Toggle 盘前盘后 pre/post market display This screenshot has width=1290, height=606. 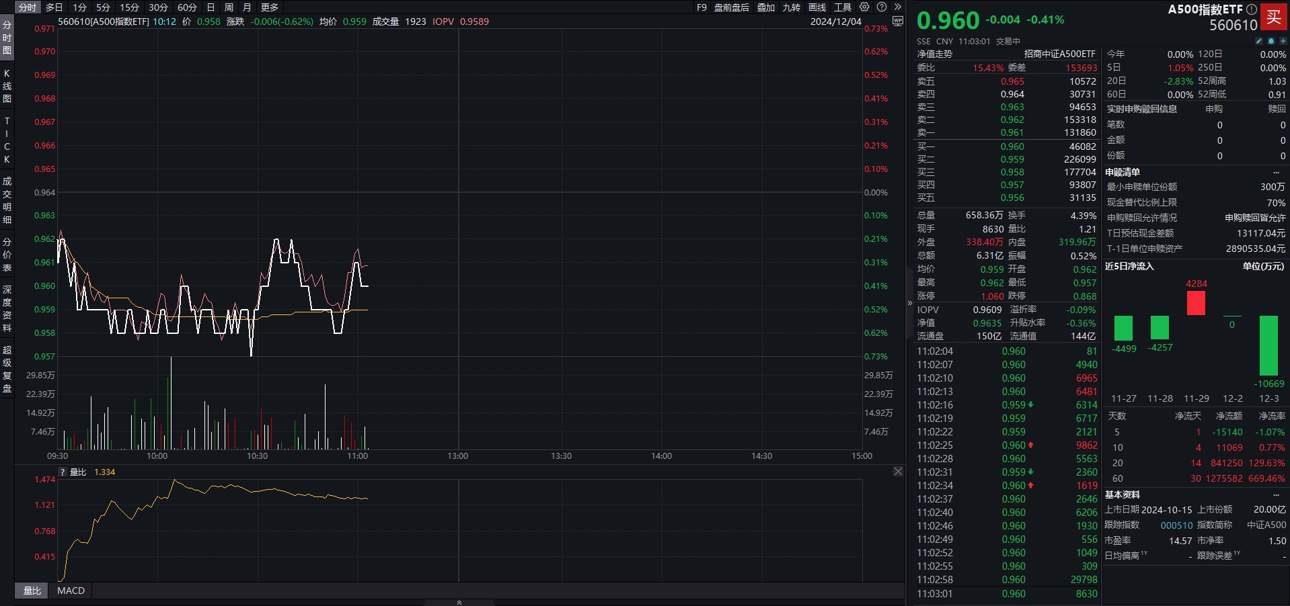731,7
